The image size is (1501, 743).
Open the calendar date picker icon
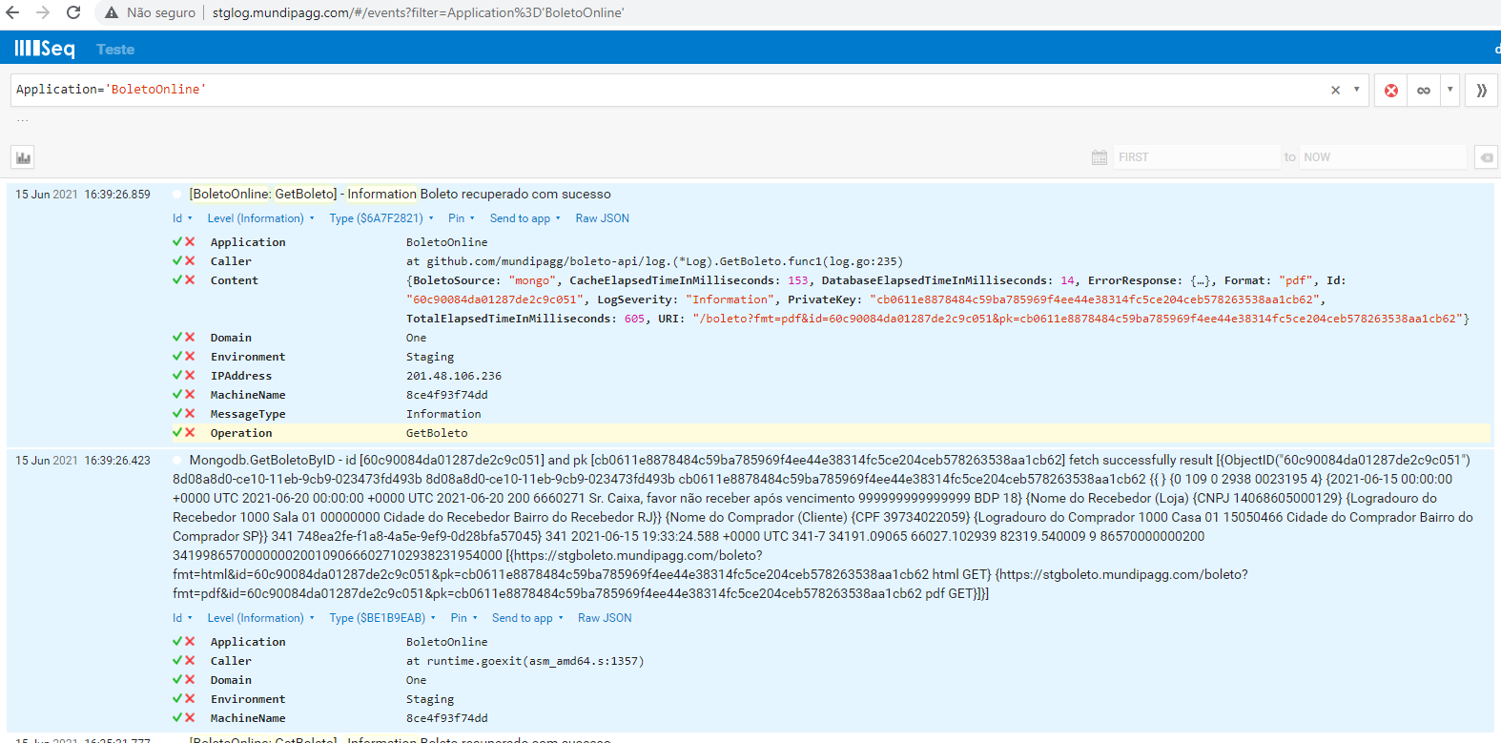[1100, 157]
